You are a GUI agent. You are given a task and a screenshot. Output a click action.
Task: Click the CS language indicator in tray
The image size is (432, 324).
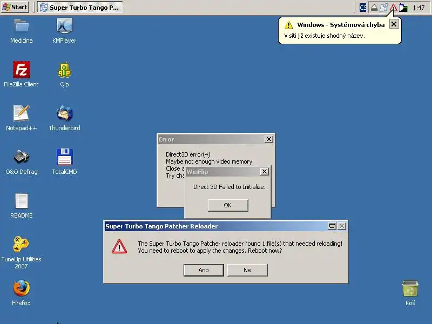pyautogui.click(x=363, y=8)
